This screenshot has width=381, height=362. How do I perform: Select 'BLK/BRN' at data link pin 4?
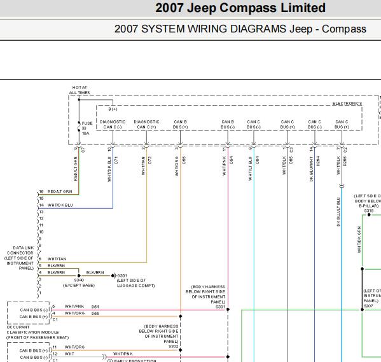coord(56,272)
